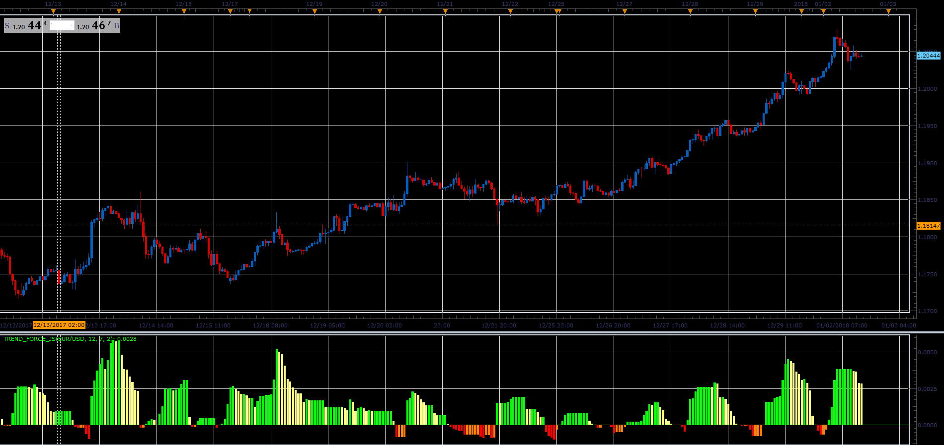944x445 pixels.
Task: Click the 12/27 day marker triangle
Action: pyautogui.click(x=625, y=11)
